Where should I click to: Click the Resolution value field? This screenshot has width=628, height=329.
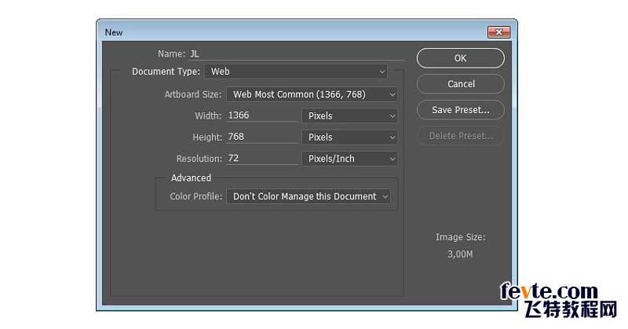(x=262, y=159)
